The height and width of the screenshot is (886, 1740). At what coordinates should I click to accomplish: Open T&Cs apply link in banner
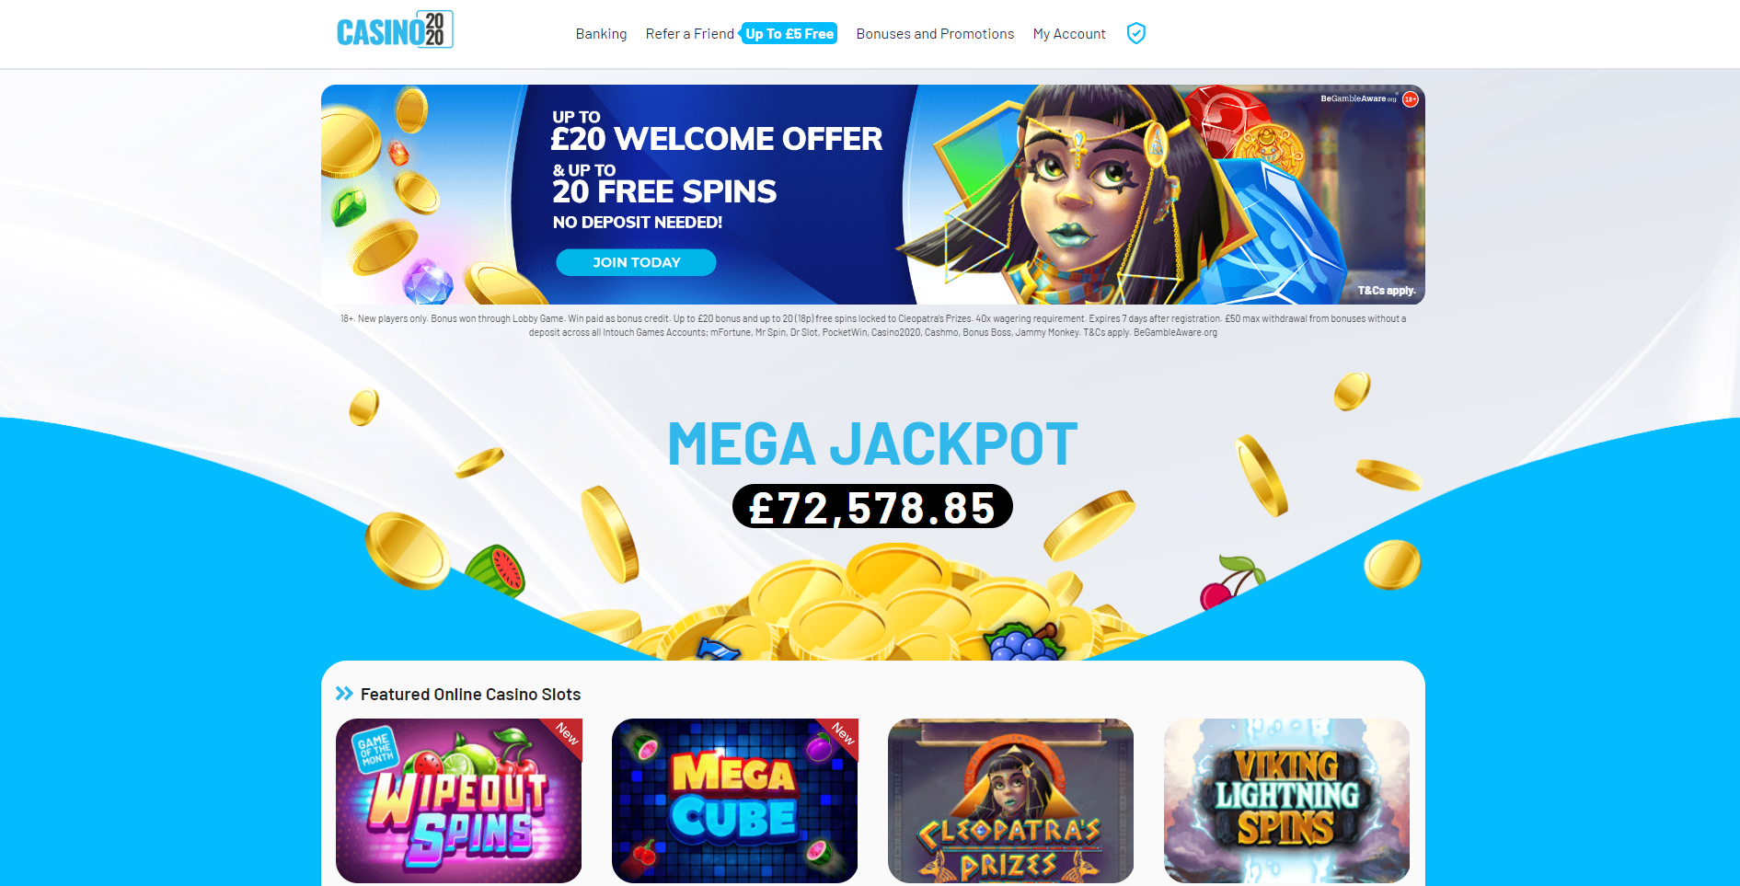click(1387, 291)
